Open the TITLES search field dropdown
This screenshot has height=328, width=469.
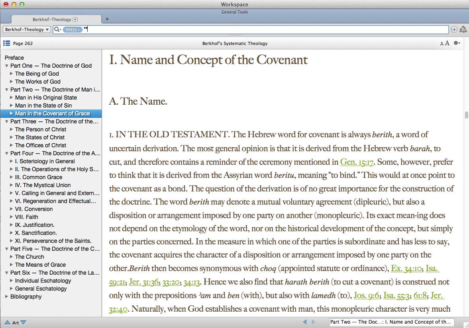click(x=73, y=29)
